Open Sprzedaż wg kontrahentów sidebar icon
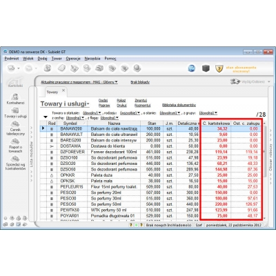 pyautogui.click(x=15, y=163)
